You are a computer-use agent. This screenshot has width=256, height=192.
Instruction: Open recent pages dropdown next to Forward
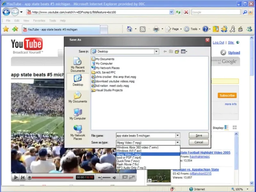pyautogui.click(x=21, y=12)
